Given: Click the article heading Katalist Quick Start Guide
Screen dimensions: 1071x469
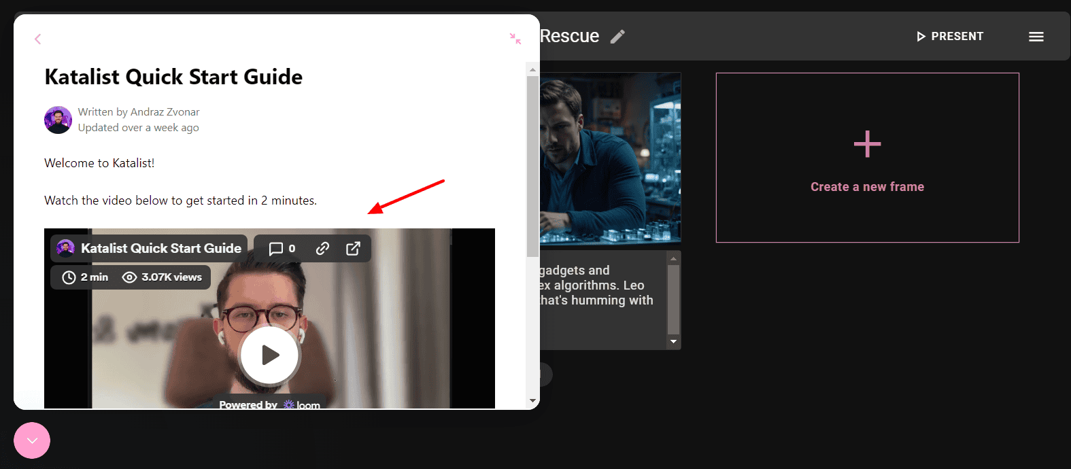Looking at the screenshot, I should click(x=173, y=77).
